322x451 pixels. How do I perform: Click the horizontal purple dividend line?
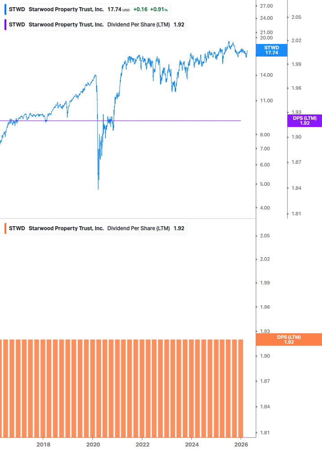coord(120,121)
